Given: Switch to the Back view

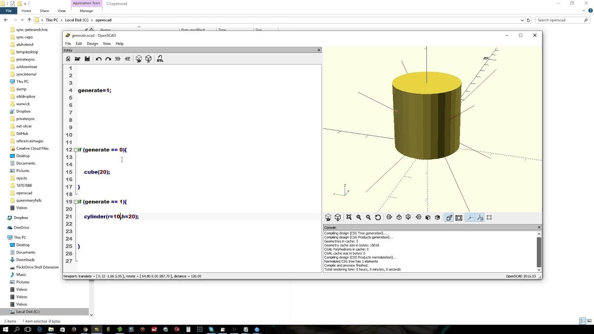Looking at the screenshot, I should pos(438,218).
